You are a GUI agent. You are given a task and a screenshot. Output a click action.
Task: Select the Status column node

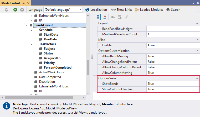click(x=48, y=53)
